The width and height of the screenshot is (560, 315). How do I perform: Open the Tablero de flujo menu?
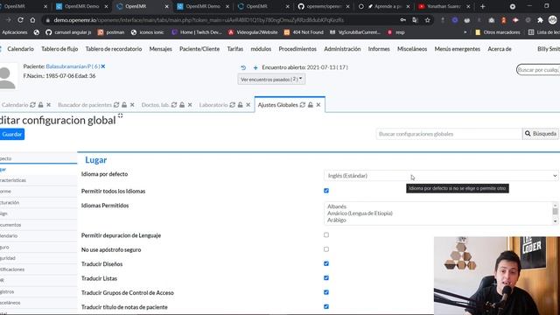[x=59, y=49]
